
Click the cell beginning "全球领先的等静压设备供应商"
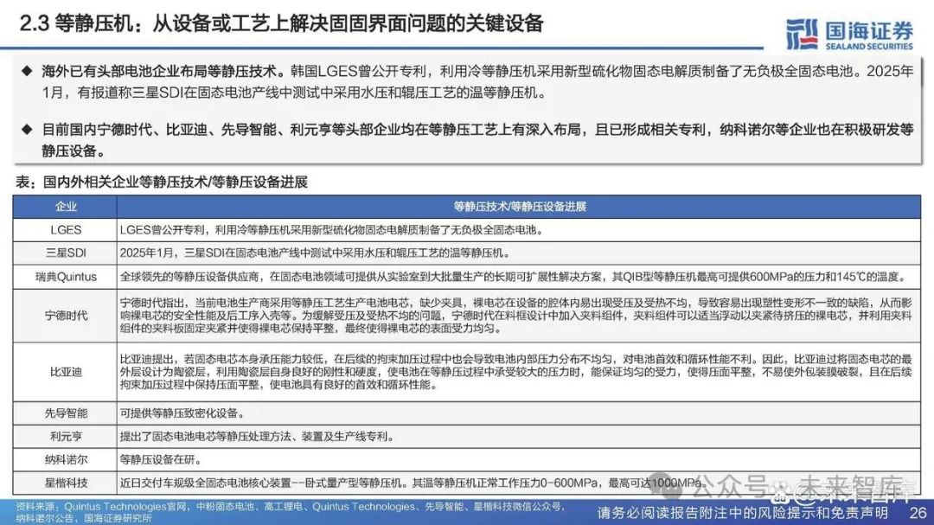pos(519,277)
